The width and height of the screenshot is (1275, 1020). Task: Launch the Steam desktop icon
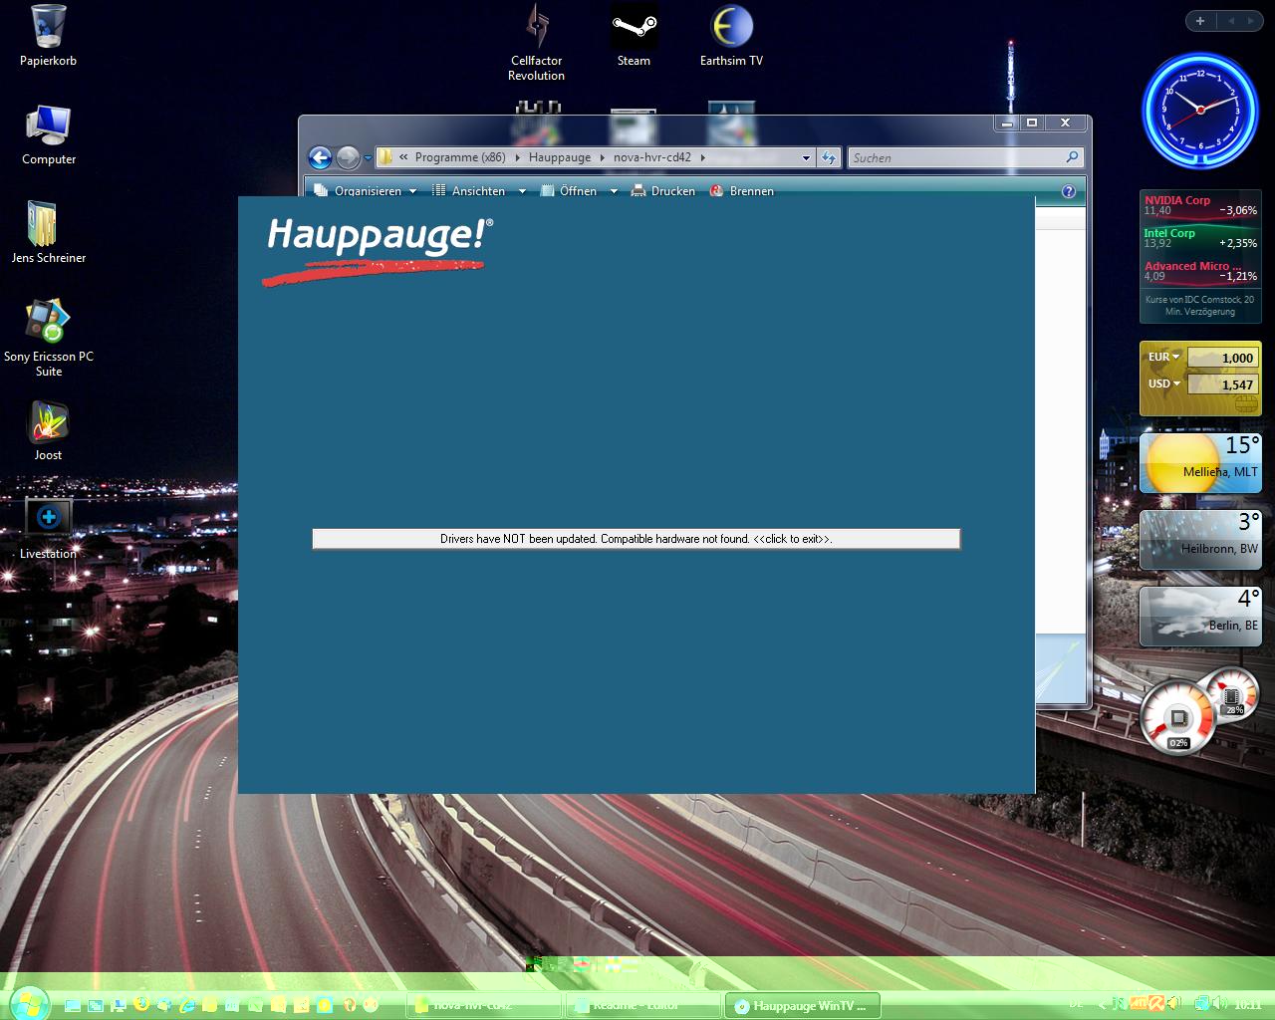[634, 36]
